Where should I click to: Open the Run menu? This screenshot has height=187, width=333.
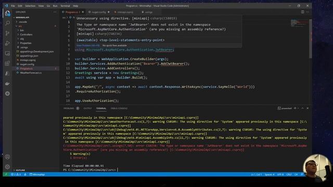55,6
